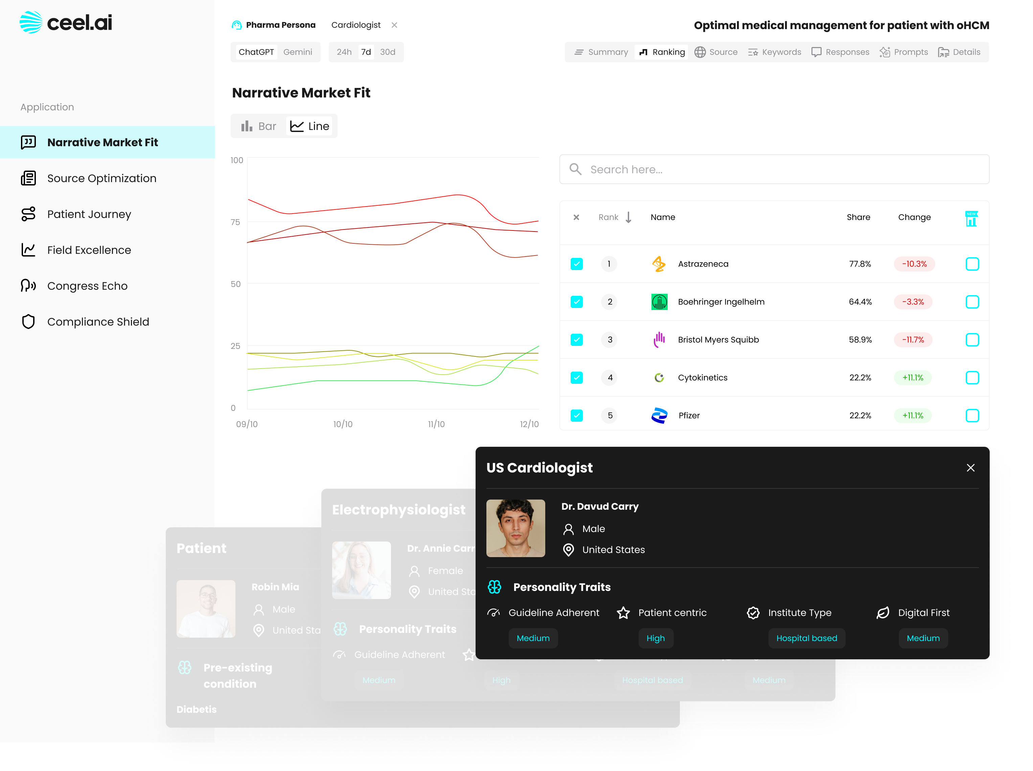The image size is (1033, 771).
Task: Select the 30d time range
Action: [388, 52]
